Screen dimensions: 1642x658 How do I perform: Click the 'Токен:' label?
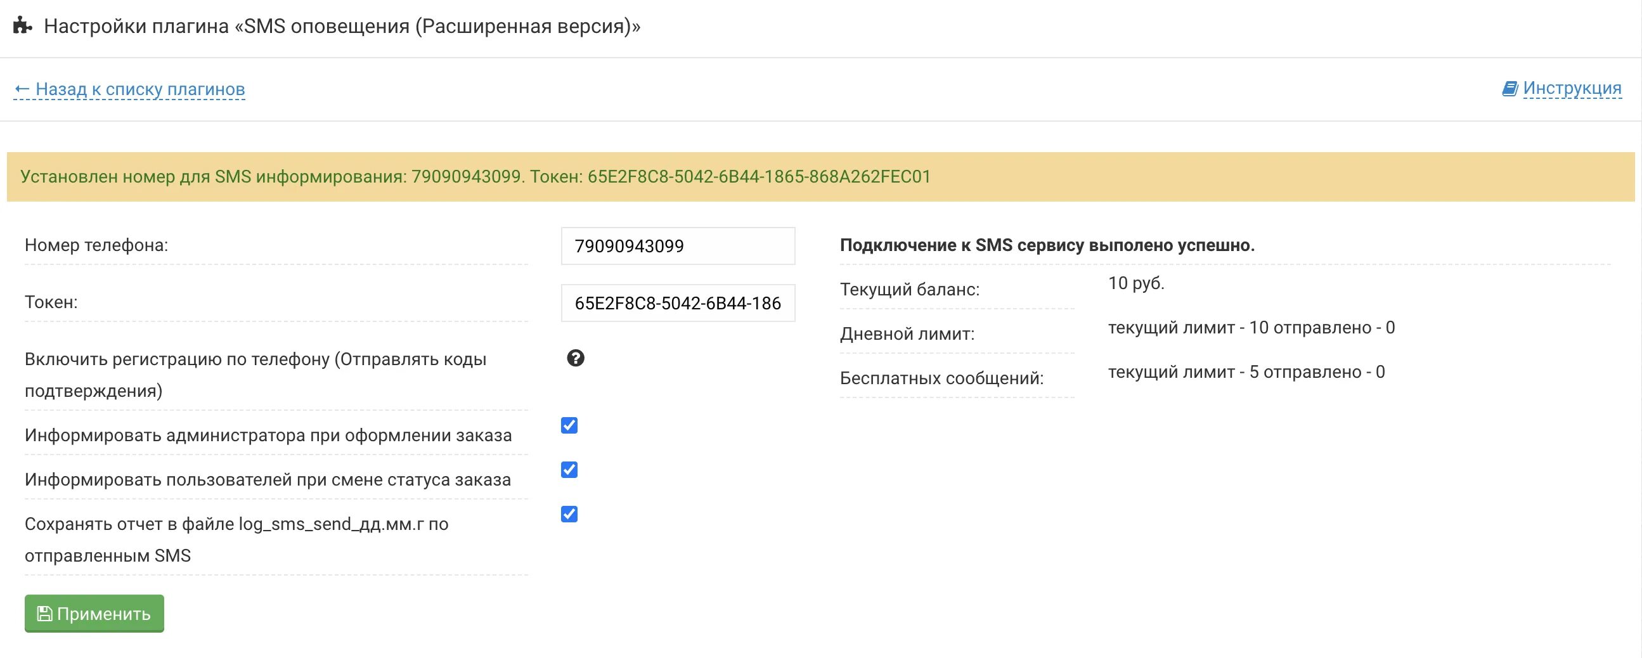pyautogui.click(x=51, y=302)
